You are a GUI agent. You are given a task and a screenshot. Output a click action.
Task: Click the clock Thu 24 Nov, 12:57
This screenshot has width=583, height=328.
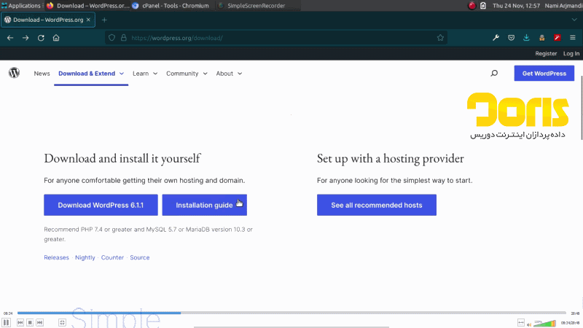click(516, 6)
